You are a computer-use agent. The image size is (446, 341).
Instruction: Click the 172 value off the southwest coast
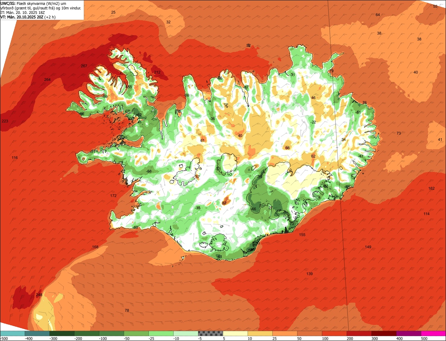[x=113, y=196]
